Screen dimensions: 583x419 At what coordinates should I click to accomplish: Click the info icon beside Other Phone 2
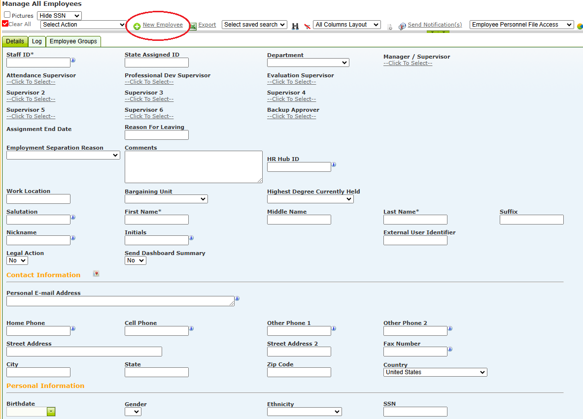pos(450,328)
